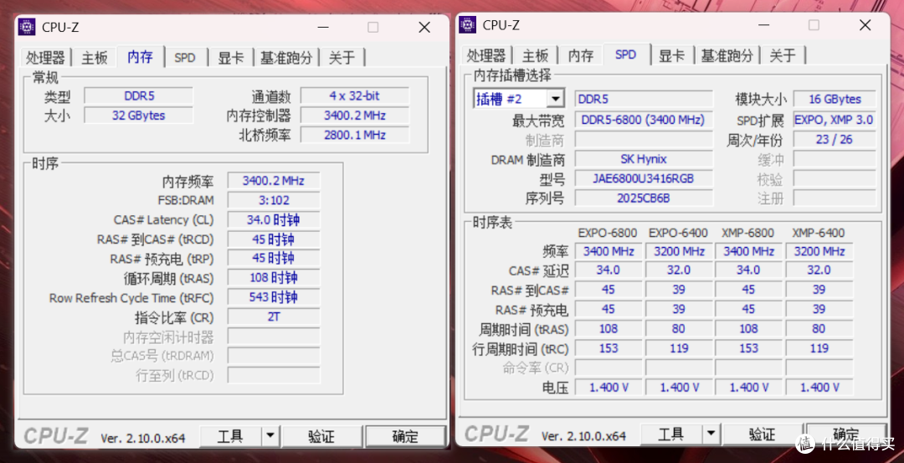Click the 3:102 FSB:DRAM value
This screenshot has height=463, width=904.
tap(274, 200)
